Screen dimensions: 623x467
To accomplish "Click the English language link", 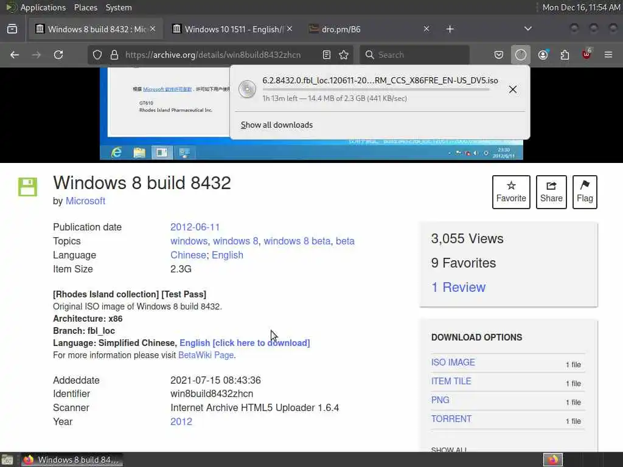I will (x=228, y=255).
